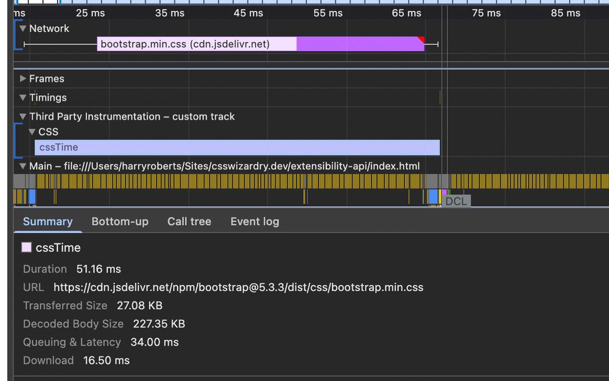Click the bootstrap.min.css URL in Summary

point(239,287)
